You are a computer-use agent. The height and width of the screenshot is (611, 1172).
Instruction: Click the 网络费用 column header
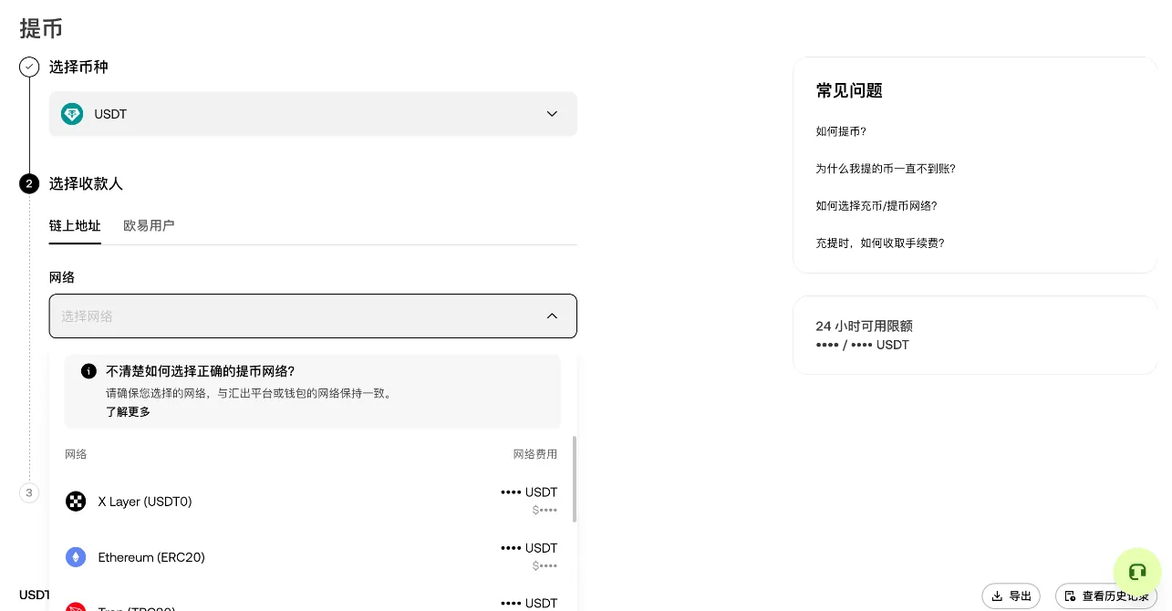click(534, 454)
